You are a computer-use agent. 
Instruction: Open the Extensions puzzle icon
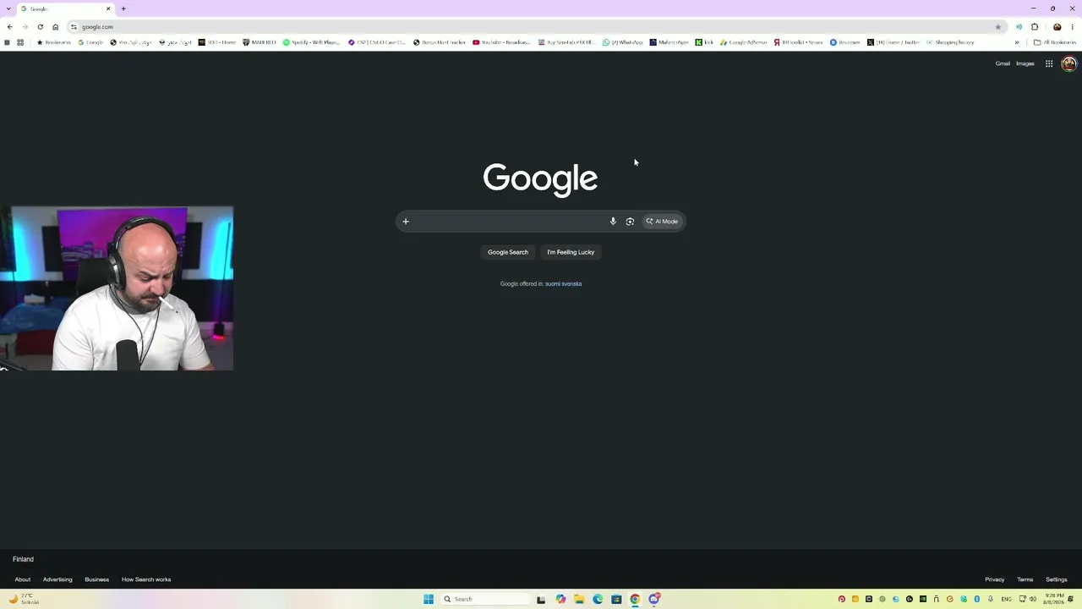(1035, 27)
